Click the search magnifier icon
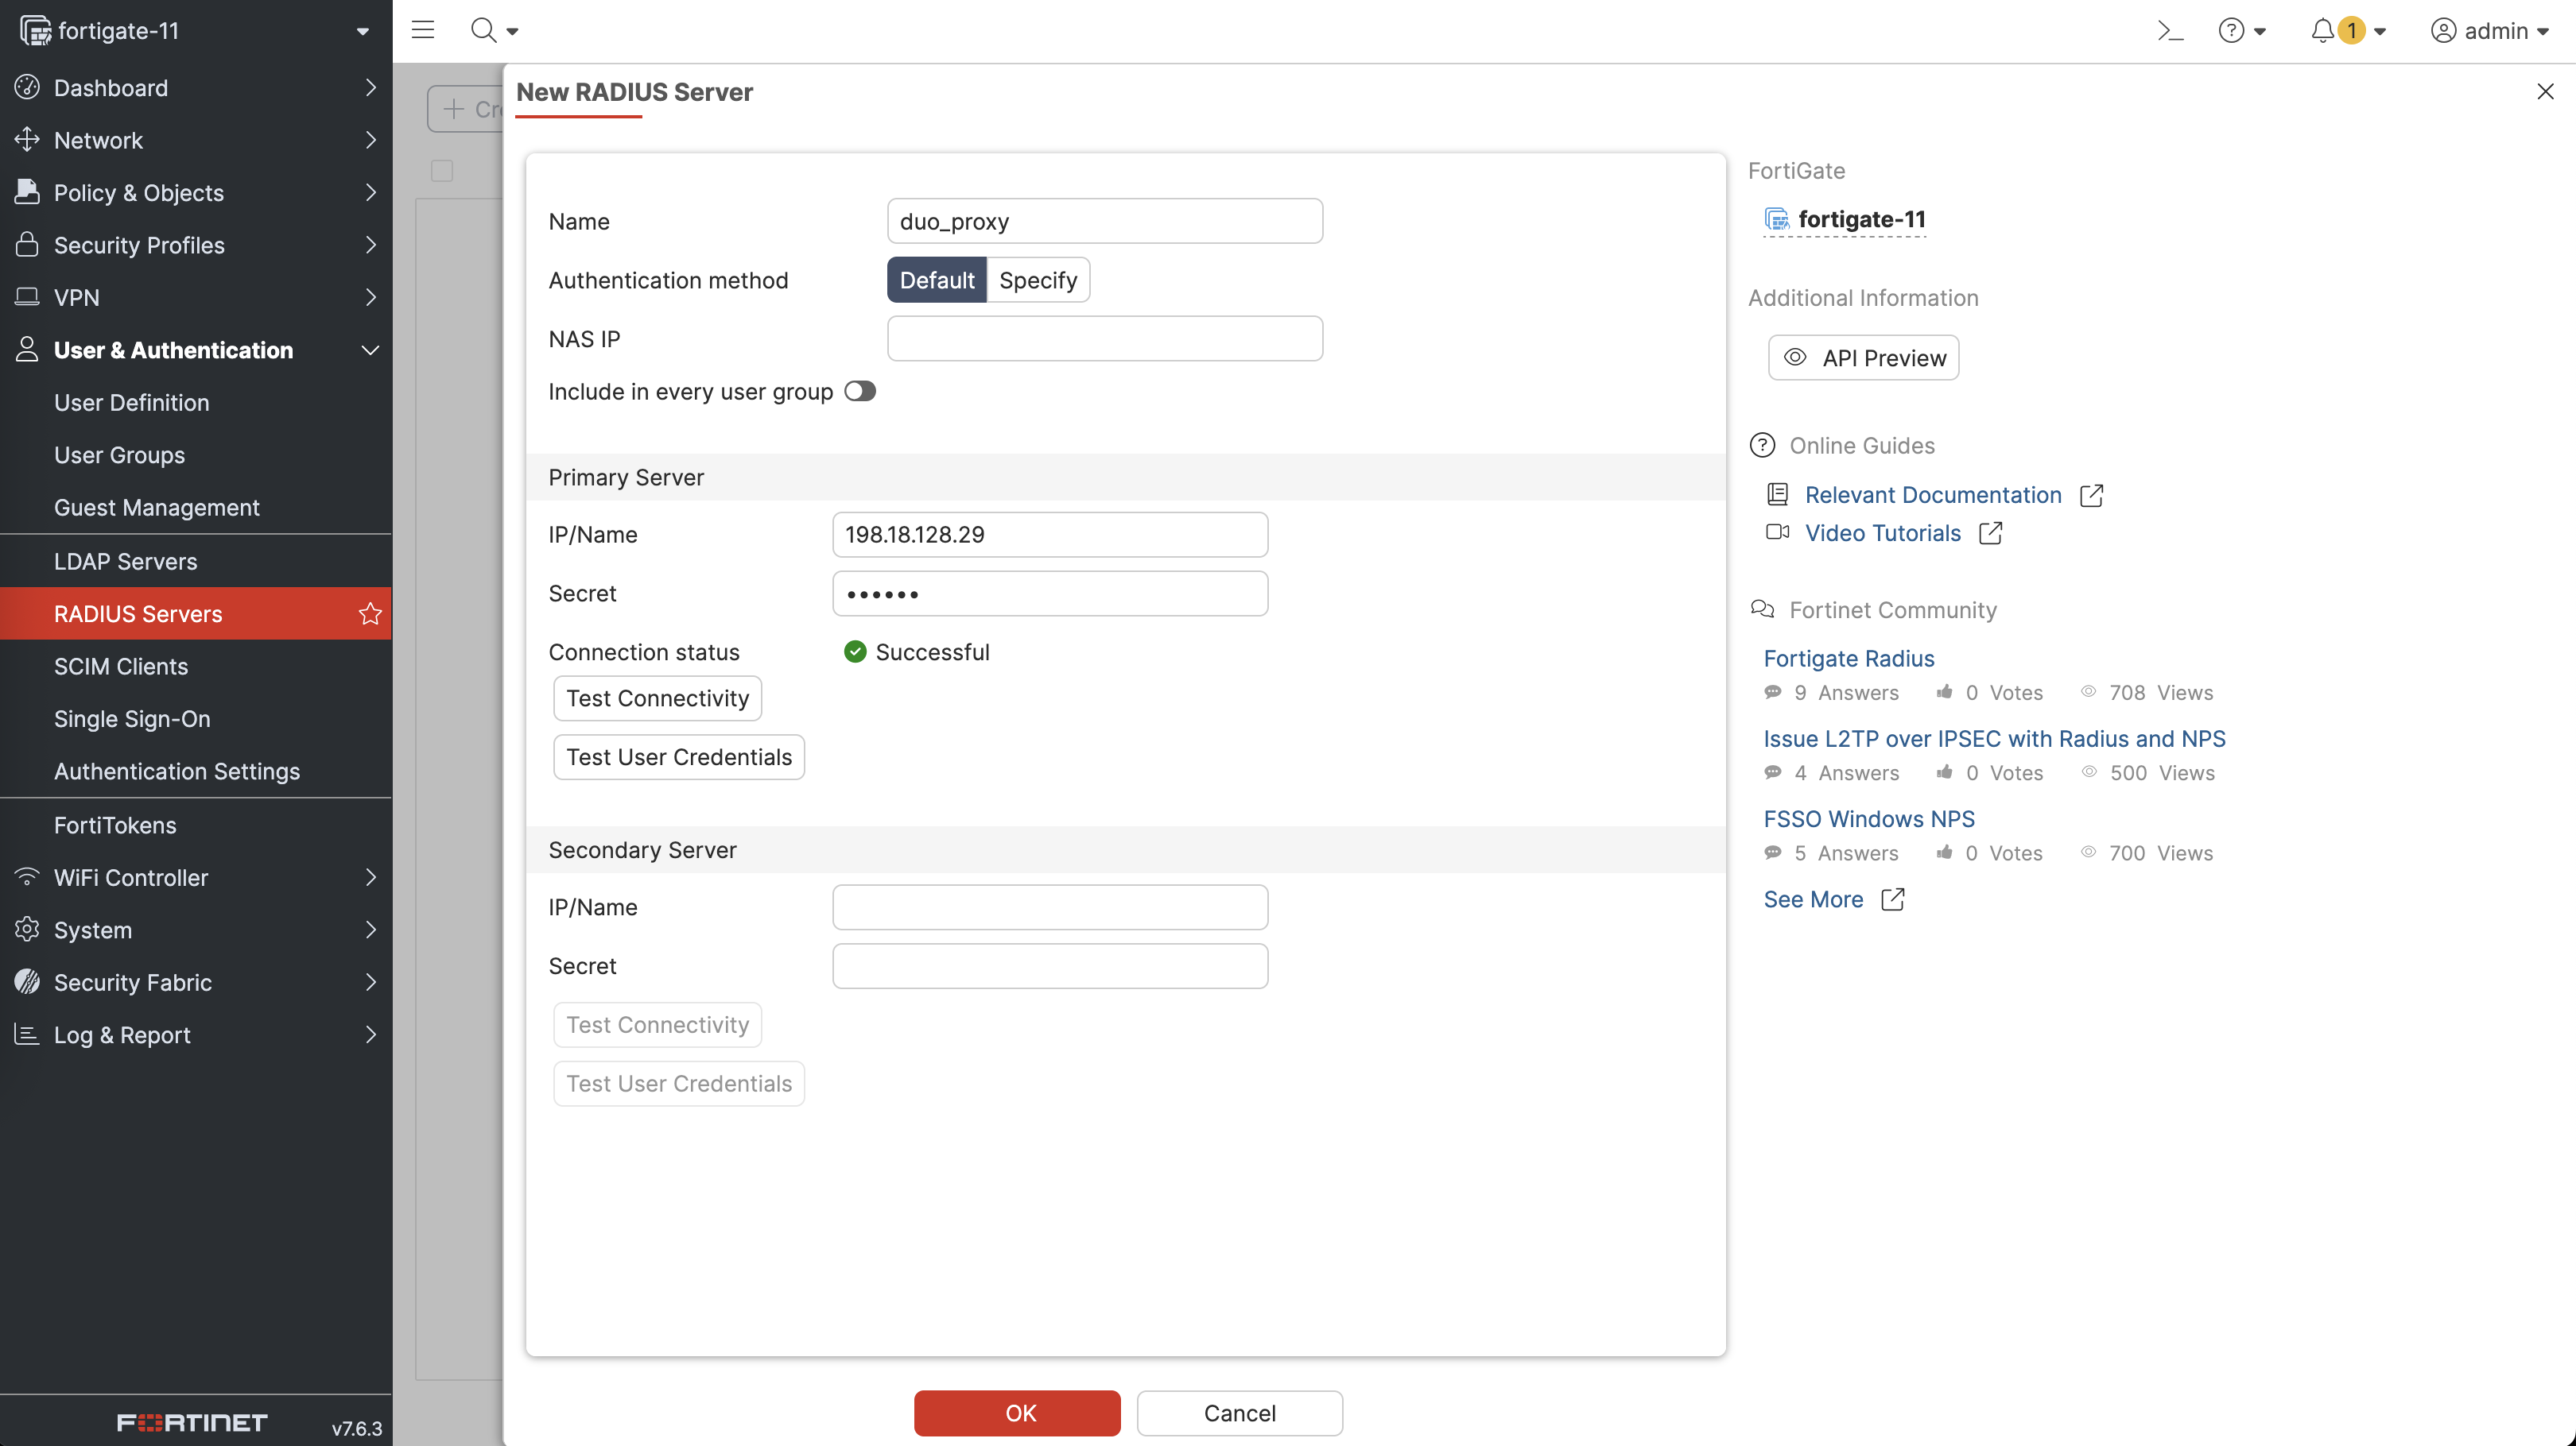 (x=484, y=30)
